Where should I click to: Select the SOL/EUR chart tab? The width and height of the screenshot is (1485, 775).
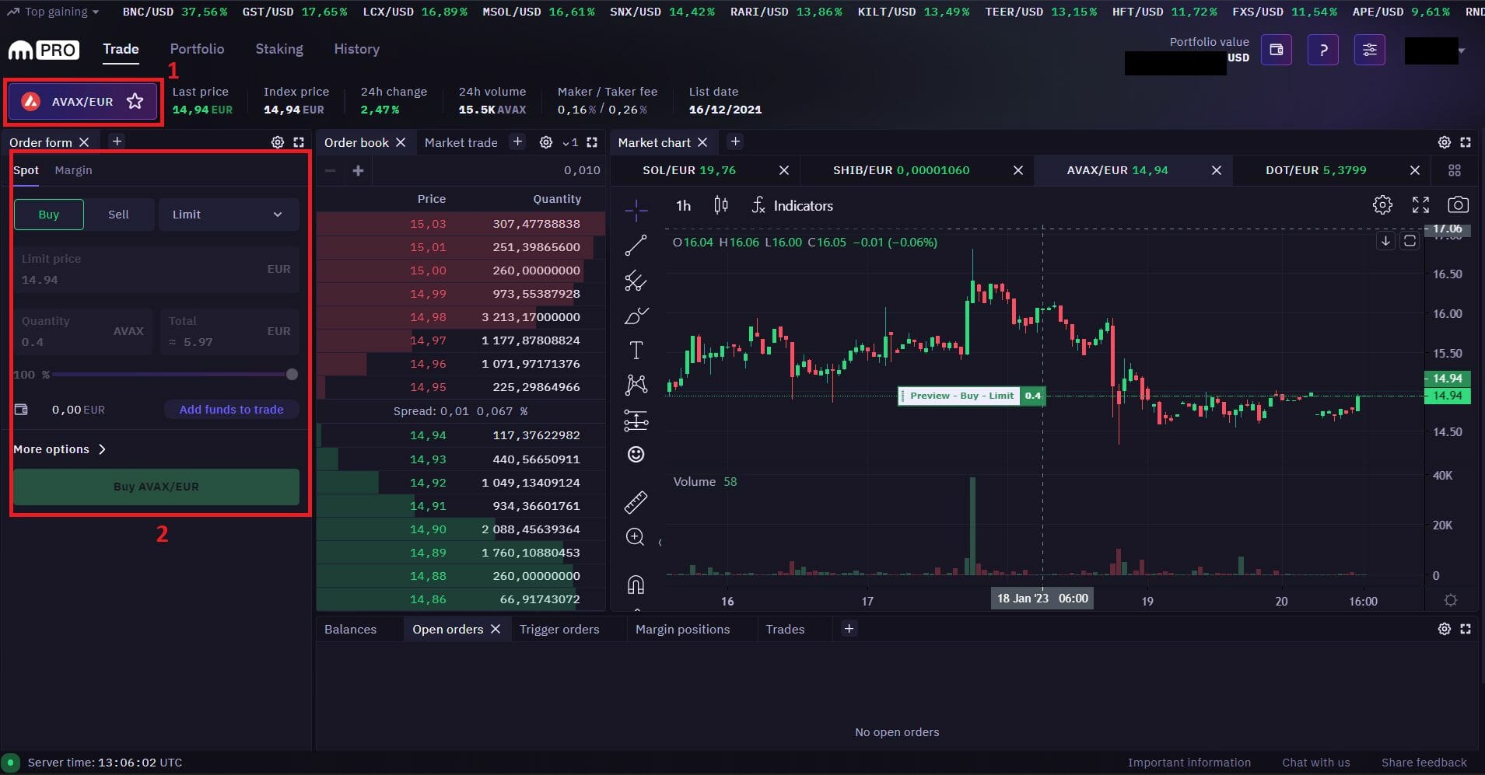pos(689,170)
